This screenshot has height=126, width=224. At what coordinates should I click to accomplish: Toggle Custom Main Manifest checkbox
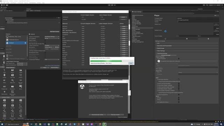coord(179,79)
